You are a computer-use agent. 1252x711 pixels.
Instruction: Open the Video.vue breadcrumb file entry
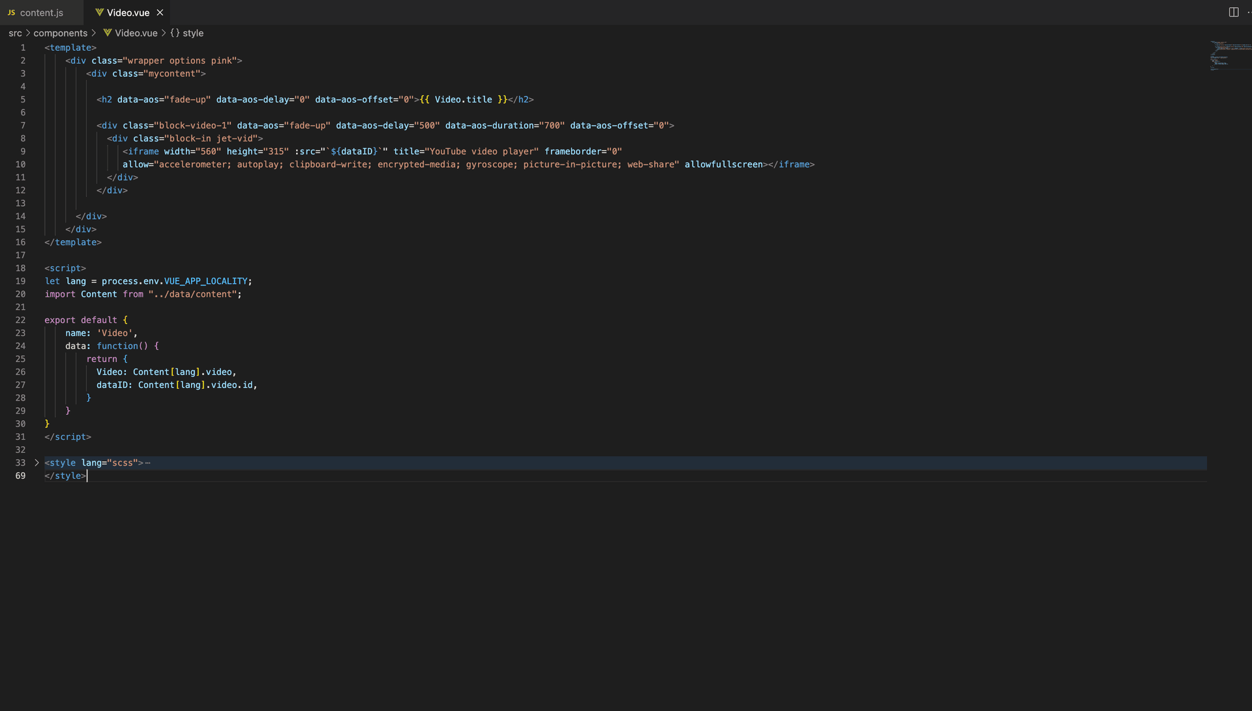tap(130, 33)
